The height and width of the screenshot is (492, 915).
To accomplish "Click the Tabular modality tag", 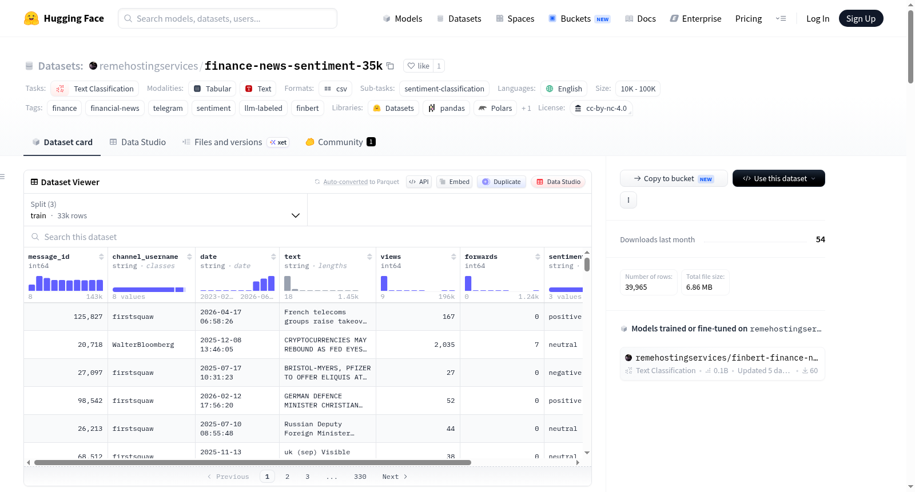I will coord(213,89).
